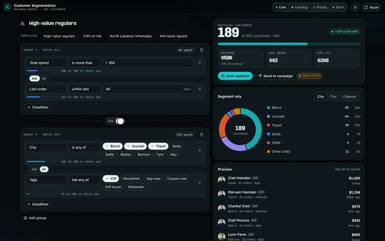Select the Aley city chip

(173, 155)
